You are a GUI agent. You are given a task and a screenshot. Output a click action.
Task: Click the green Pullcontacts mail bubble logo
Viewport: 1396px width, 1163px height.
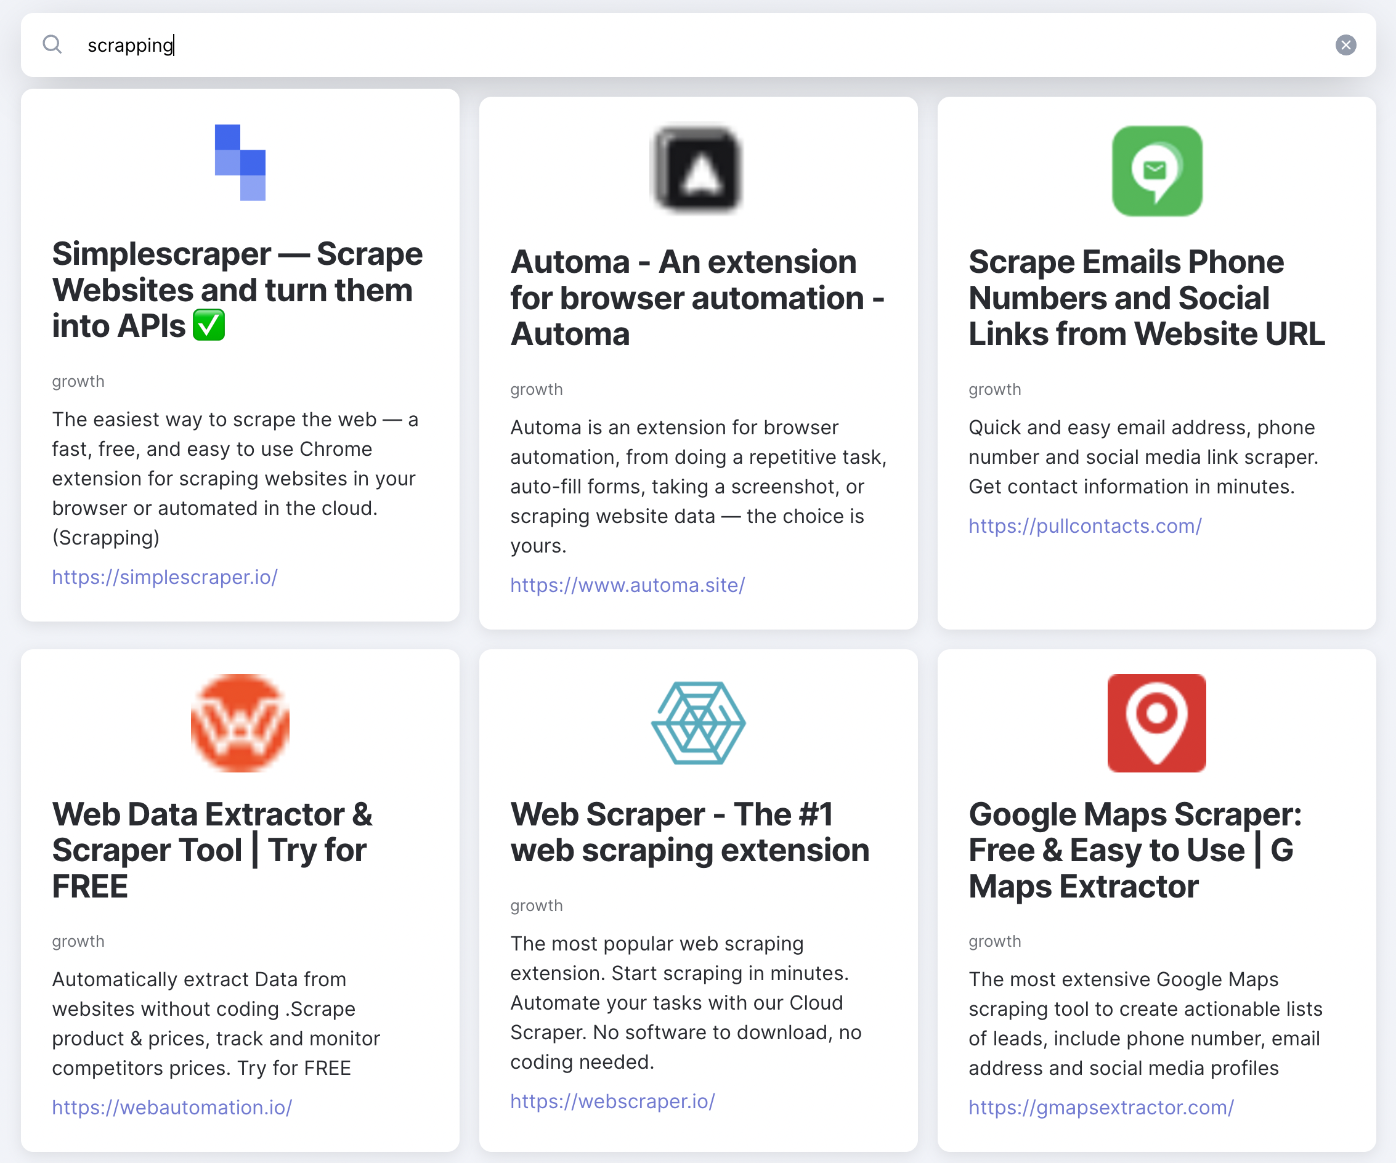click(x=1157, y=171)
